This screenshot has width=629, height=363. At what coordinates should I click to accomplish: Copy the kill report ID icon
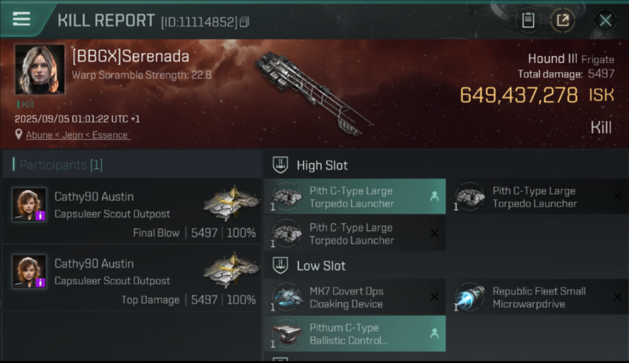coord(244,22)
